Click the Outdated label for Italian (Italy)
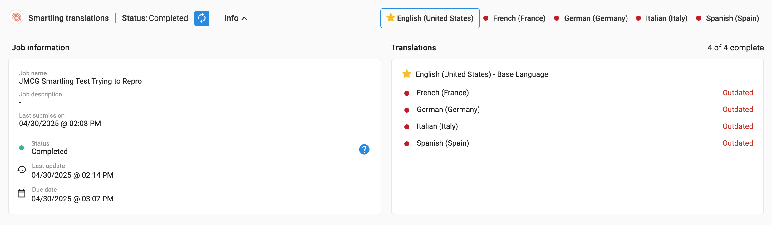The height and width of the screenshot is (225, 772). tap(738, 126)
